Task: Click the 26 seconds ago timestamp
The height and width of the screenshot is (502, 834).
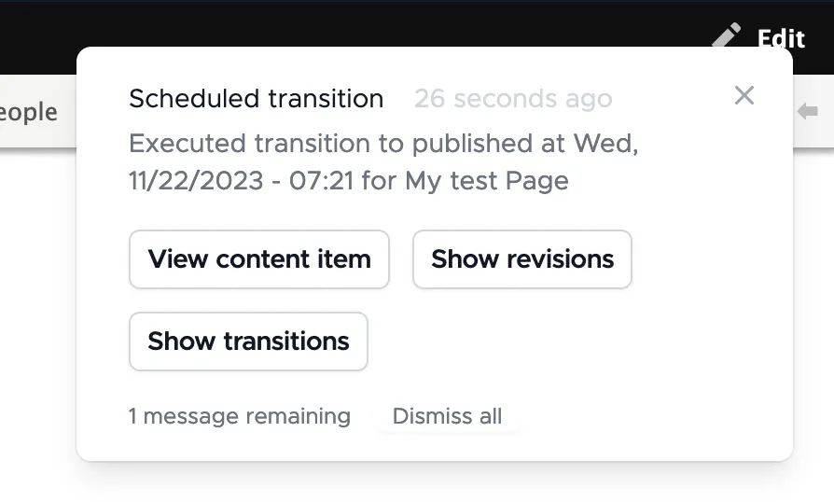Action: click(x=513, y=99)
